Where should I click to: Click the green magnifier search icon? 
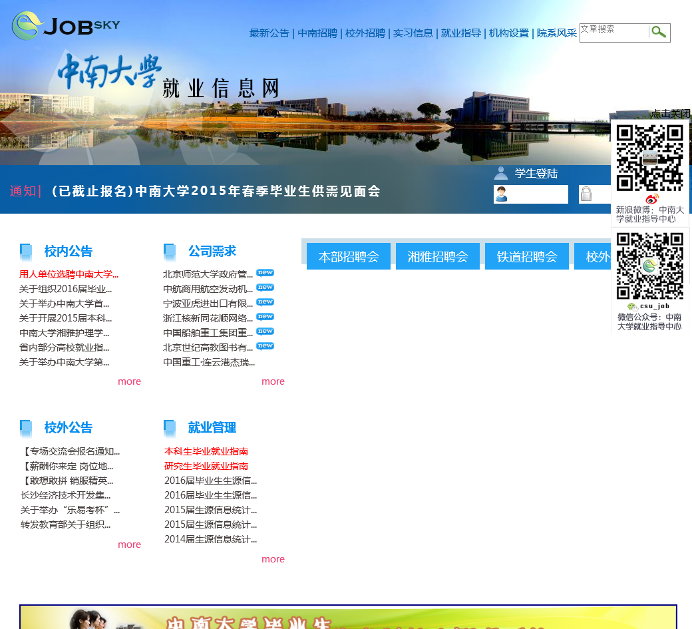tap(659, 32)
